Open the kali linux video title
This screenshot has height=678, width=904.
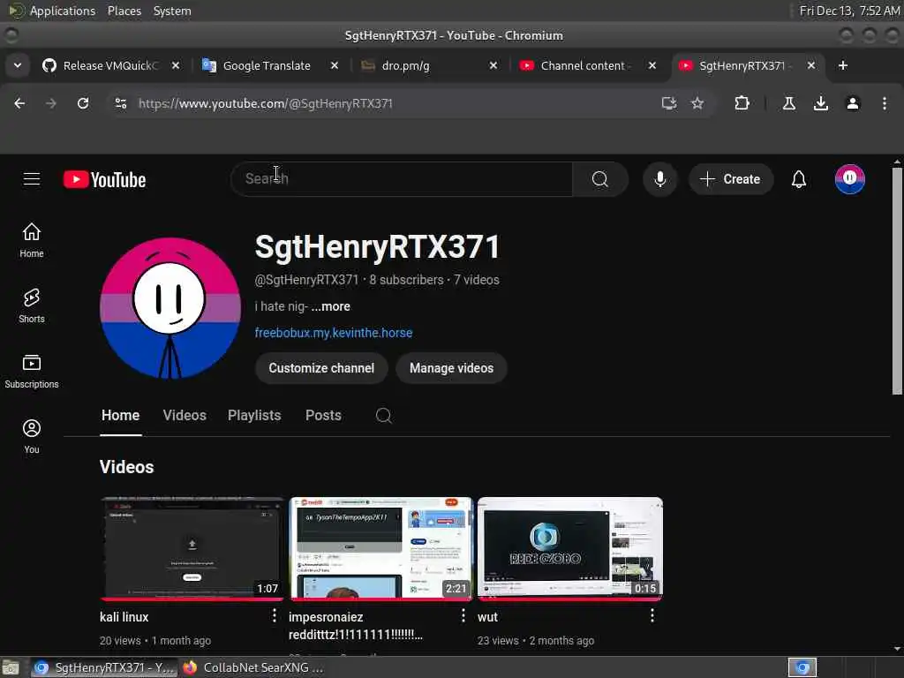(x=124, y=617)
